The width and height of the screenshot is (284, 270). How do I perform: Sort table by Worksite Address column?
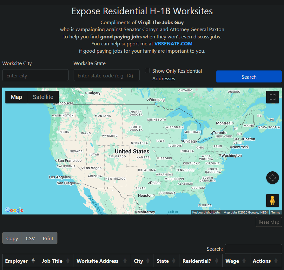(x=102, y=261)
